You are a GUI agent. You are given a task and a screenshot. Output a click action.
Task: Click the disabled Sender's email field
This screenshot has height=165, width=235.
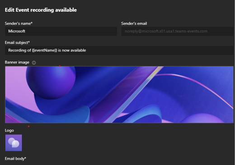click(178, 31)
